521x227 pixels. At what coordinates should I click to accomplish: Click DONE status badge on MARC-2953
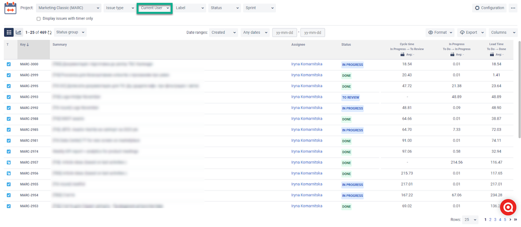coord(347,207)
